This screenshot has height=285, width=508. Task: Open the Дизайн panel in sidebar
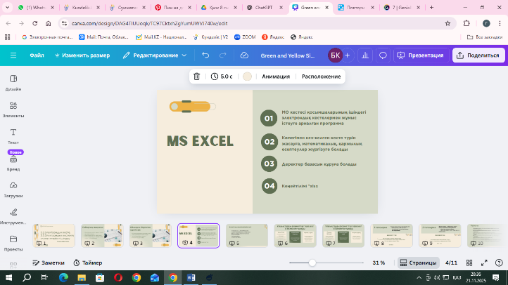point(13,83)
